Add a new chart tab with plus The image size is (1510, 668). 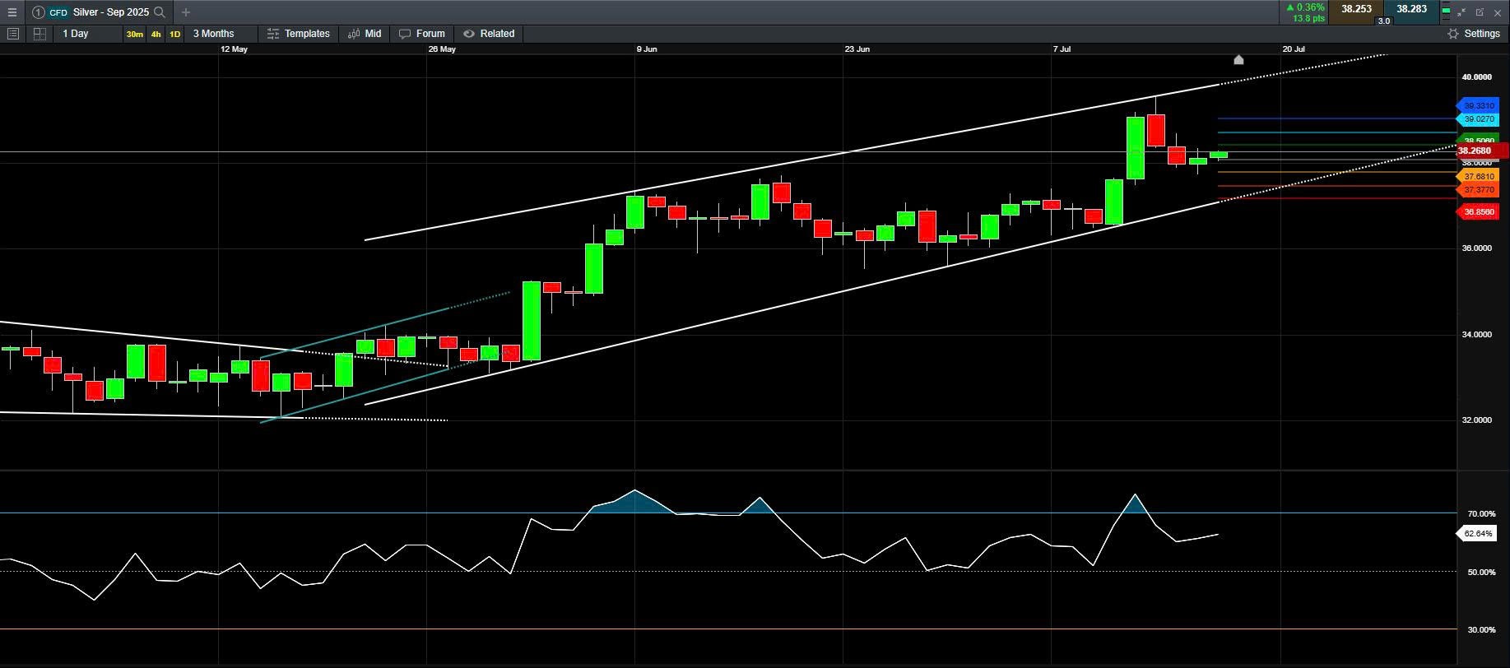pos(186,12)
